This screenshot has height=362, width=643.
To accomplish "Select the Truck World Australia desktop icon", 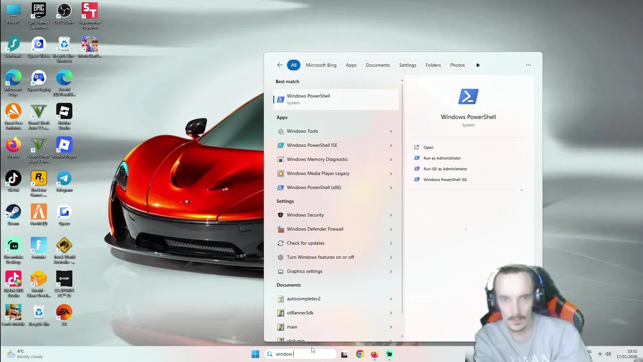I will coord(64,251).
